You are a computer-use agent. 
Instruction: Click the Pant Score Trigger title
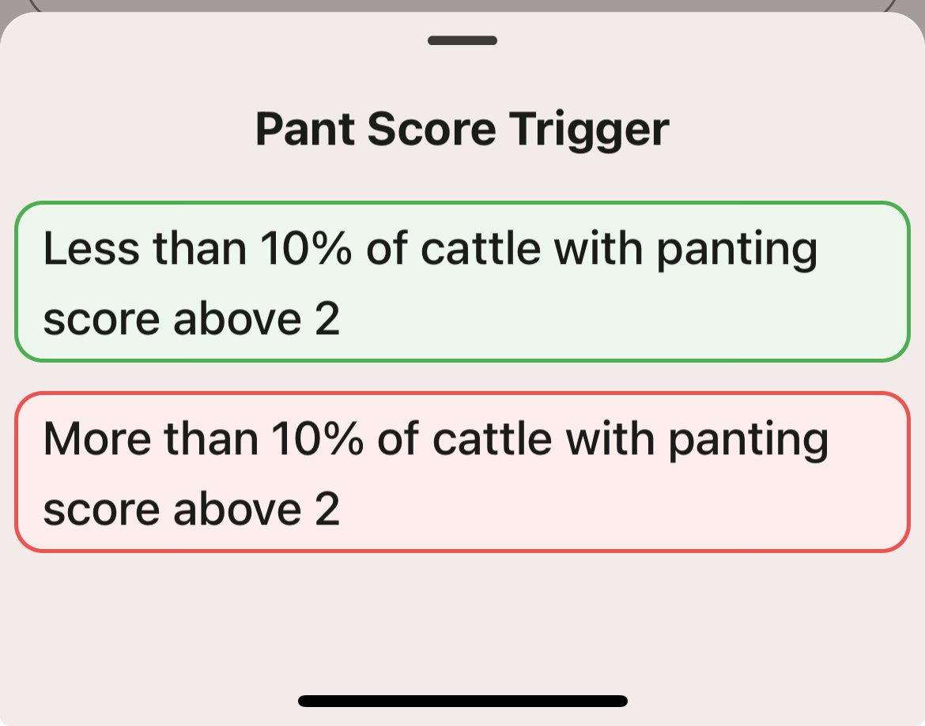tap(462, 129)
